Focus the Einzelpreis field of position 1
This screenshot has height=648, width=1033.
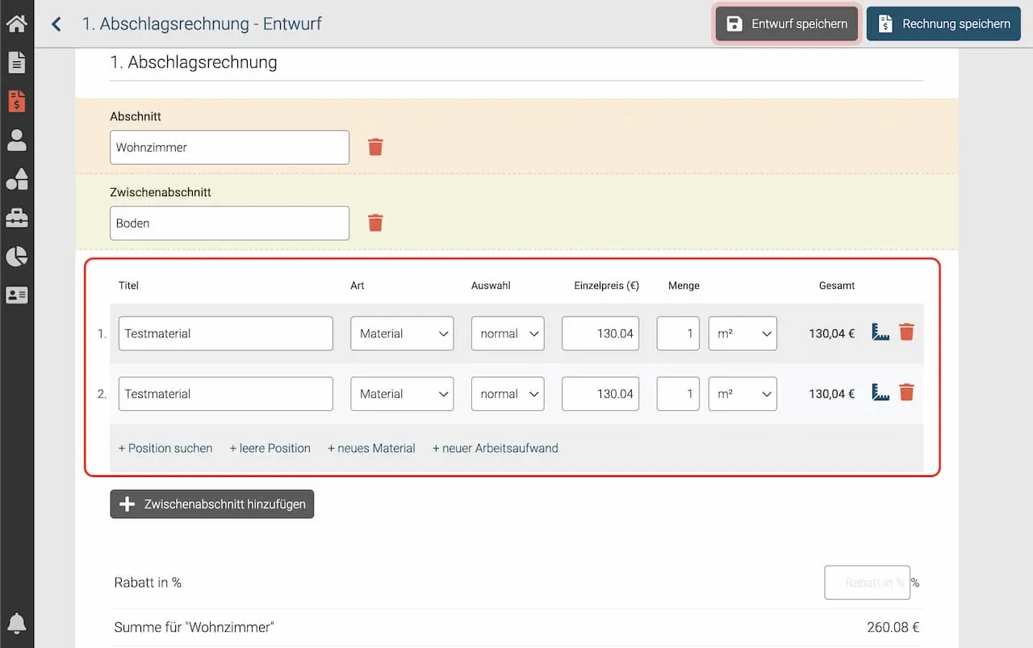click(x=600, y=333)
